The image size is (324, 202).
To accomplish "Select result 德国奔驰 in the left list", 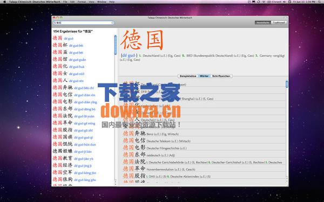I will click(73, 88).
